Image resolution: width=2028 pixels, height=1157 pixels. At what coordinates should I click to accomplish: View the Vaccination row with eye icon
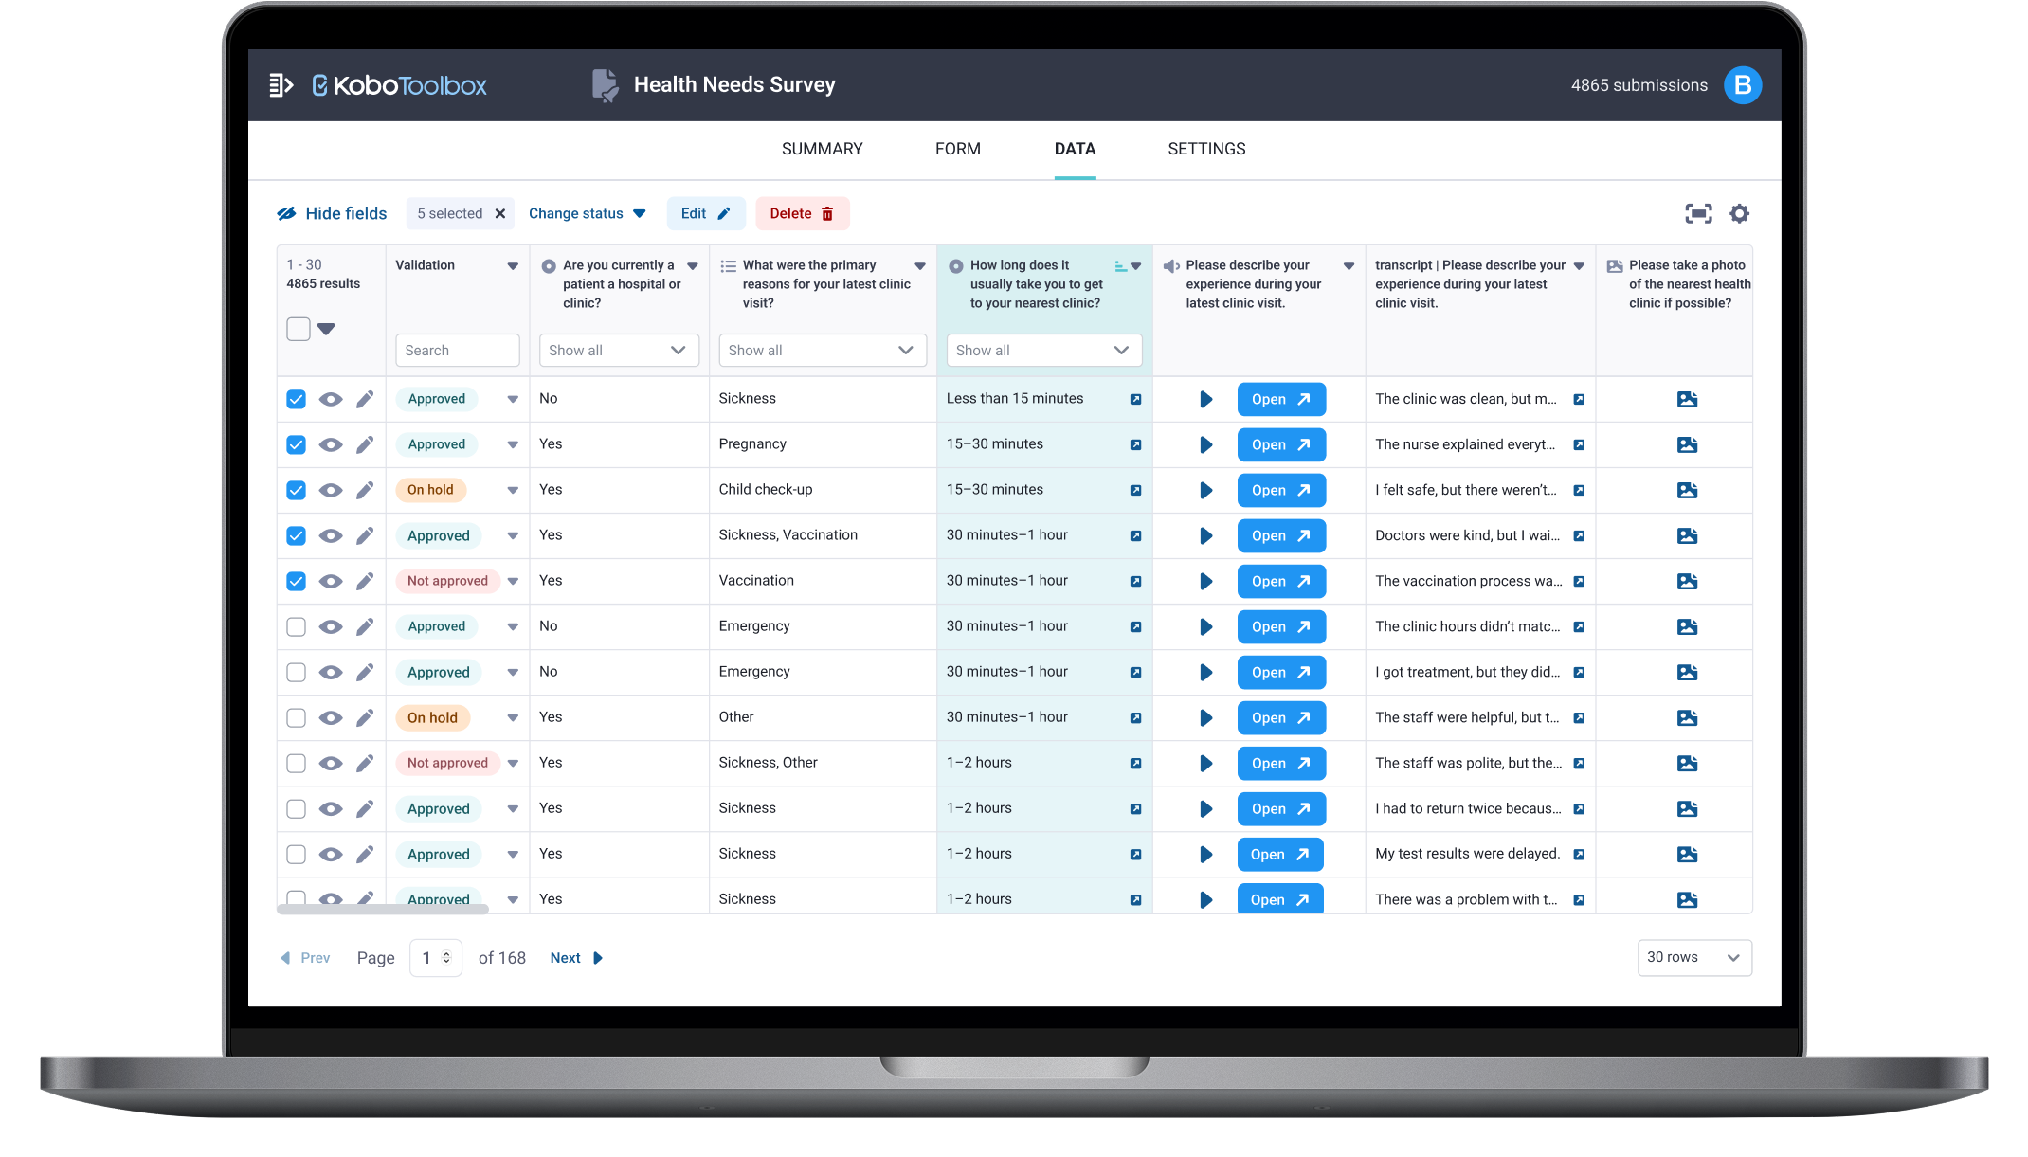click(331, 581)
